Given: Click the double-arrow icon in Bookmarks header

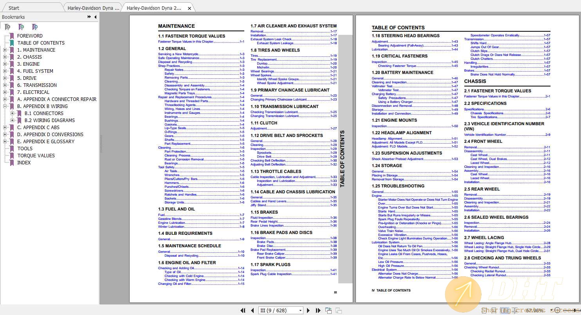Looking at the screenshot, I should tap(89, 17).
